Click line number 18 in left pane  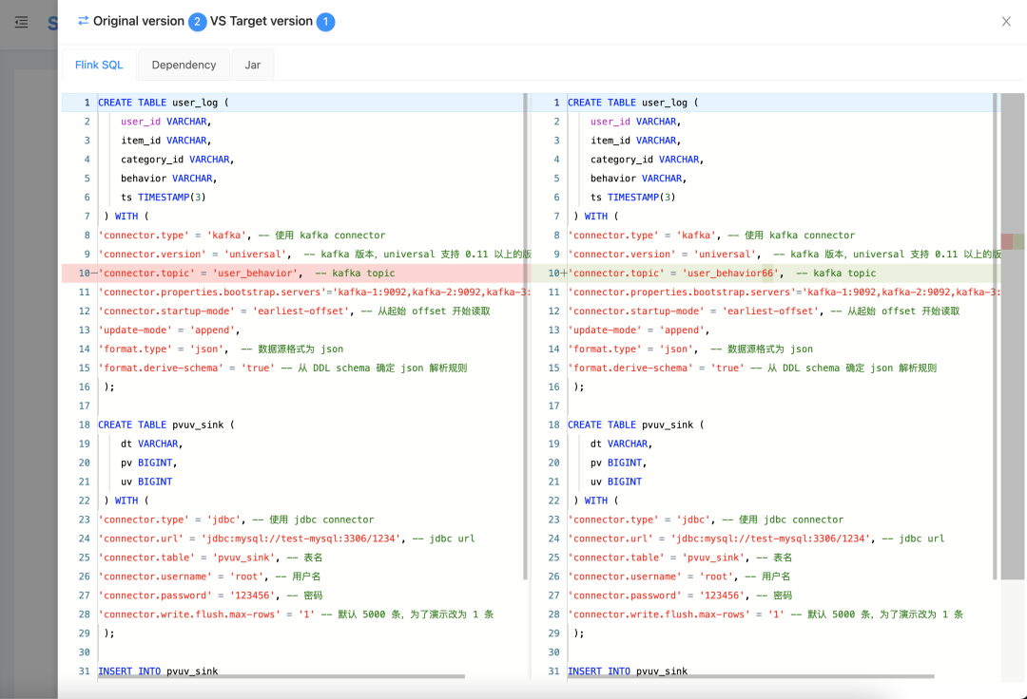[x=85, y=425]
